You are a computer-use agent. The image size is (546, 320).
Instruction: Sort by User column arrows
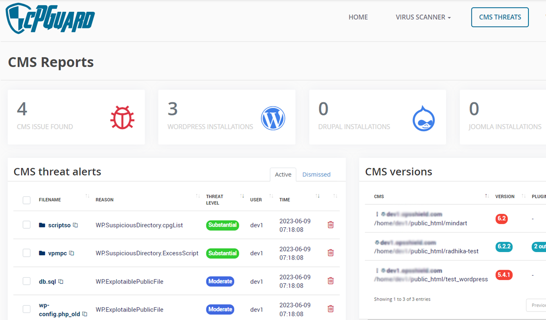[271, 196]
